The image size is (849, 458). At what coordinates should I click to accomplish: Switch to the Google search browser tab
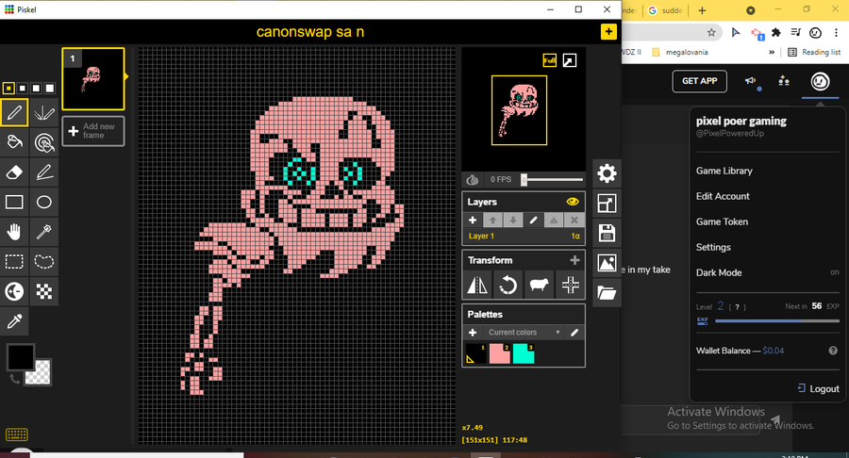pos(665,10)
